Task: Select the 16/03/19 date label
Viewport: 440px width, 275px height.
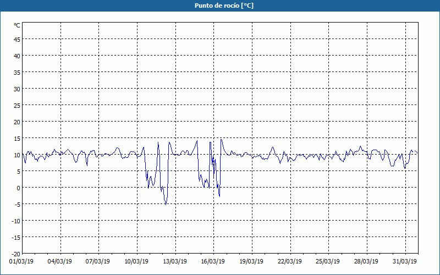Action: (x=213, y=261)
